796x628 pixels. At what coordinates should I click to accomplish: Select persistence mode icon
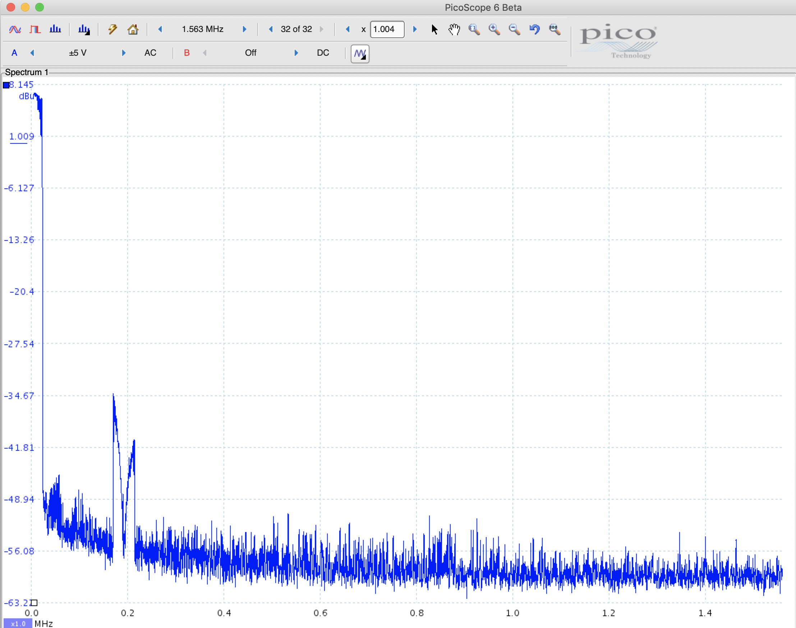point(35,29)
